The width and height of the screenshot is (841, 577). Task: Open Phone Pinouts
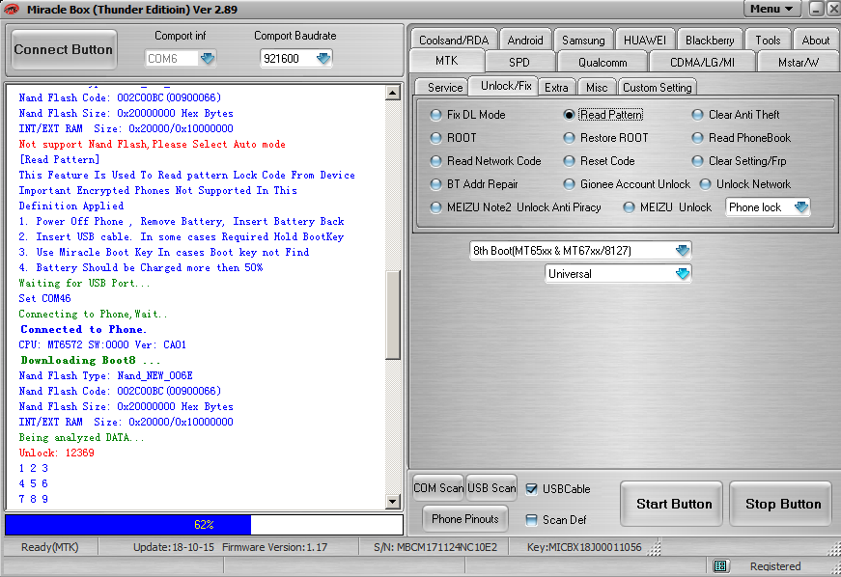click(x=465, y=518)
